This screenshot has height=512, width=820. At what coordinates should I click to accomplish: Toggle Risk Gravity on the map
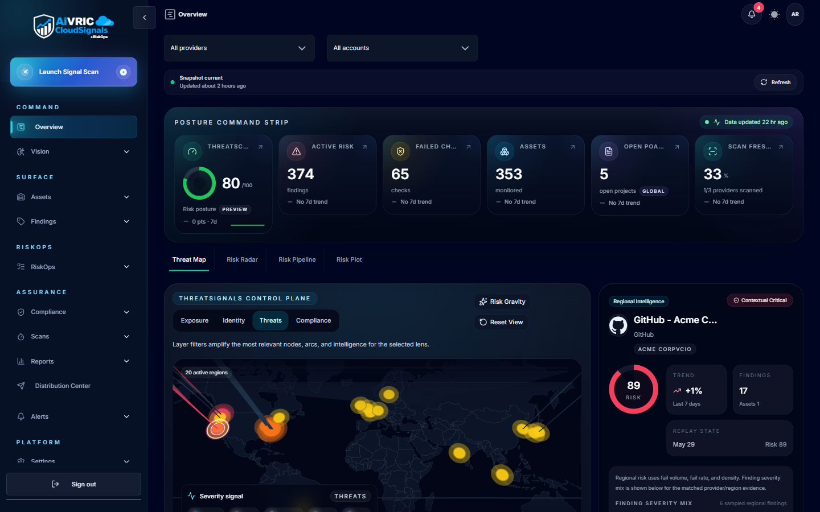coord(502,302)
